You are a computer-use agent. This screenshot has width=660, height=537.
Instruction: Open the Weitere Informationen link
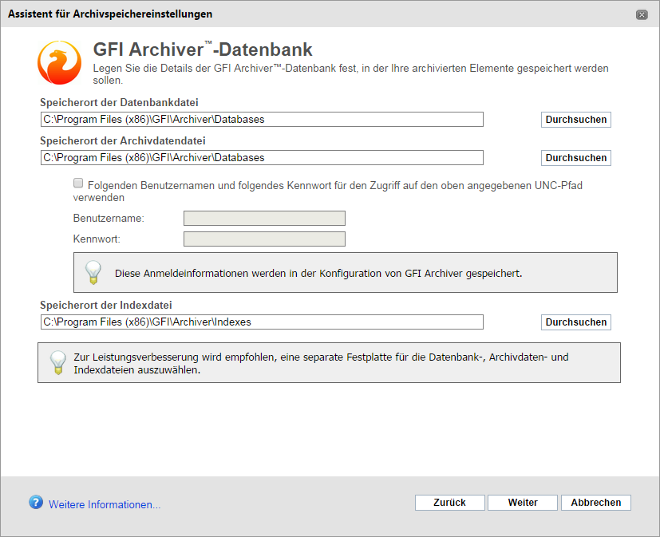point(105,504)
